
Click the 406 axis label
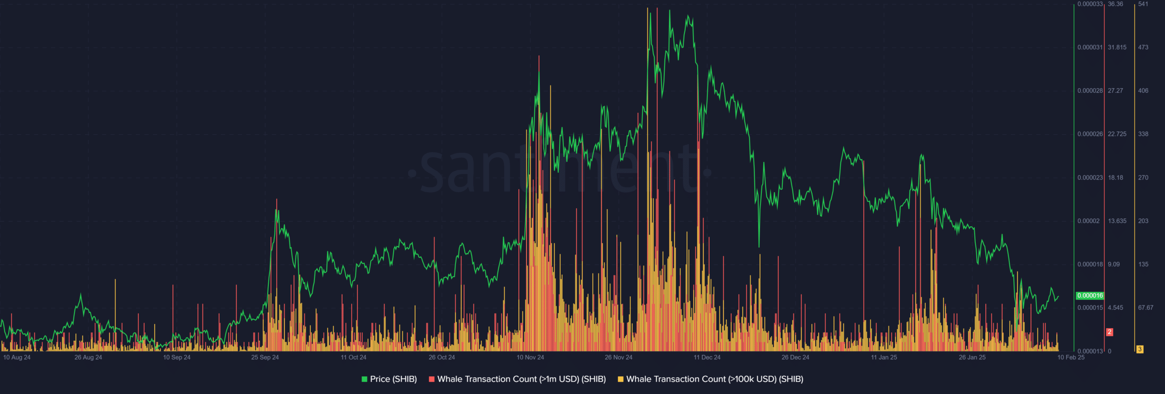pos(1143,91)
